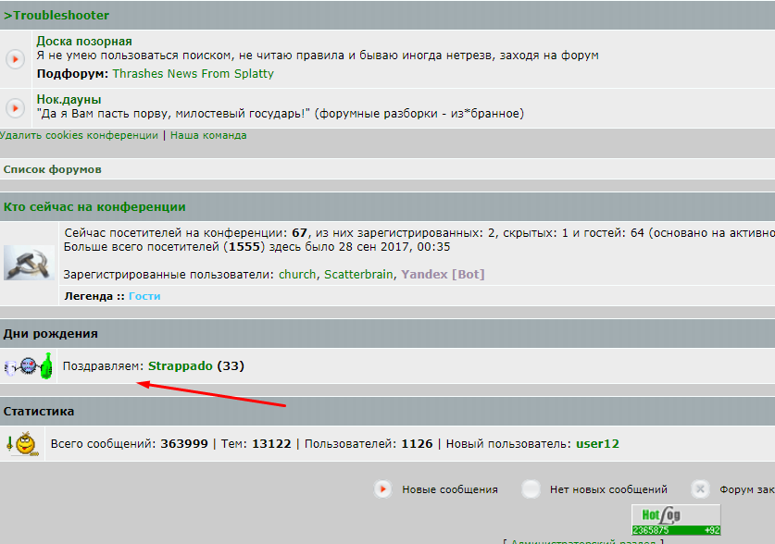Click the Статистика section header
Image resolution: width=775 pixels, height=544 pixels.
[x=39, y=411]
